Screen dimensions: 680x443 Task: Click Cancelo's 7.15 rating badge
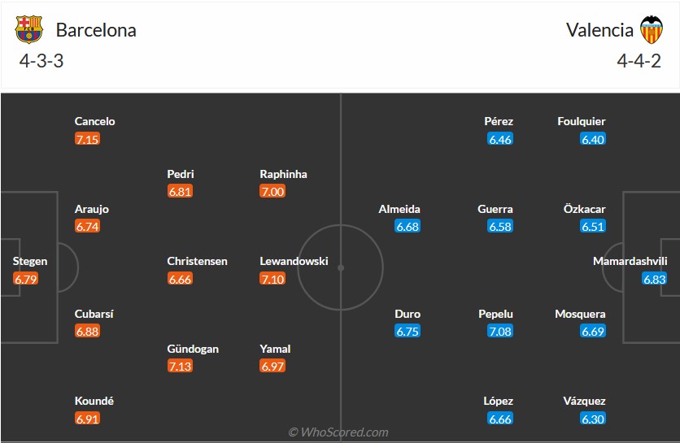[x=87, y=139]
